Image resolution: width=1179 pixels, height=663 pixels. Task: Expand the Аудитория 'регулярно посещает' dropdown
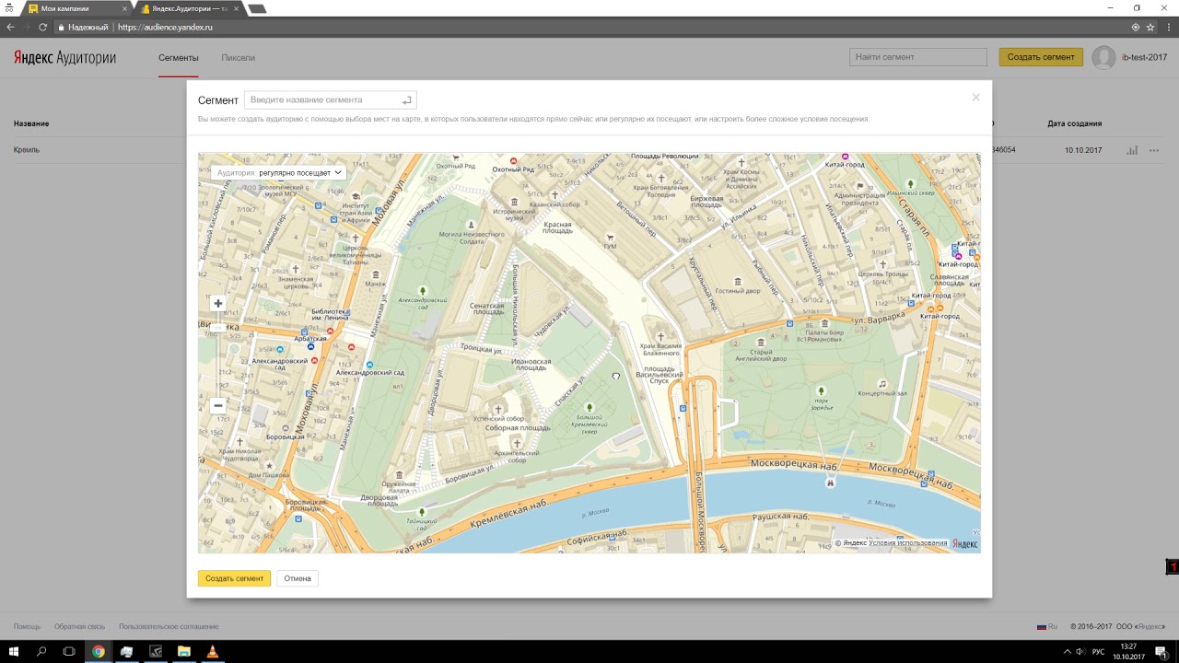click(279, 172)
